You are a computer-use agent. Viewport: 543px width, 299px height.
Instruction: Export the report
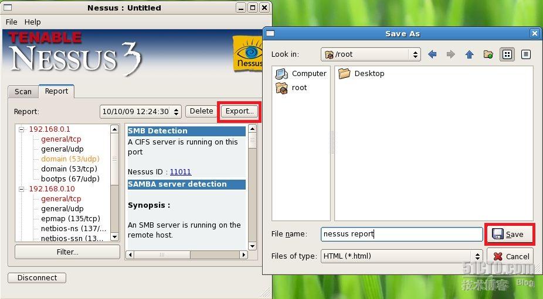pos(239,111)
